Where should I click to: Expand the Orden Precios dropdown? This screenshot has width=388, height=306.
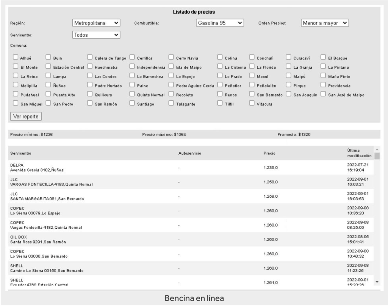325,23
